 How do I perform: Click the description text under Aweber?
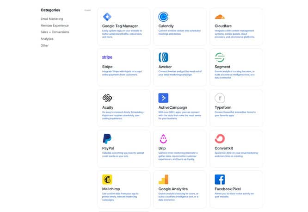coord(180,73)
